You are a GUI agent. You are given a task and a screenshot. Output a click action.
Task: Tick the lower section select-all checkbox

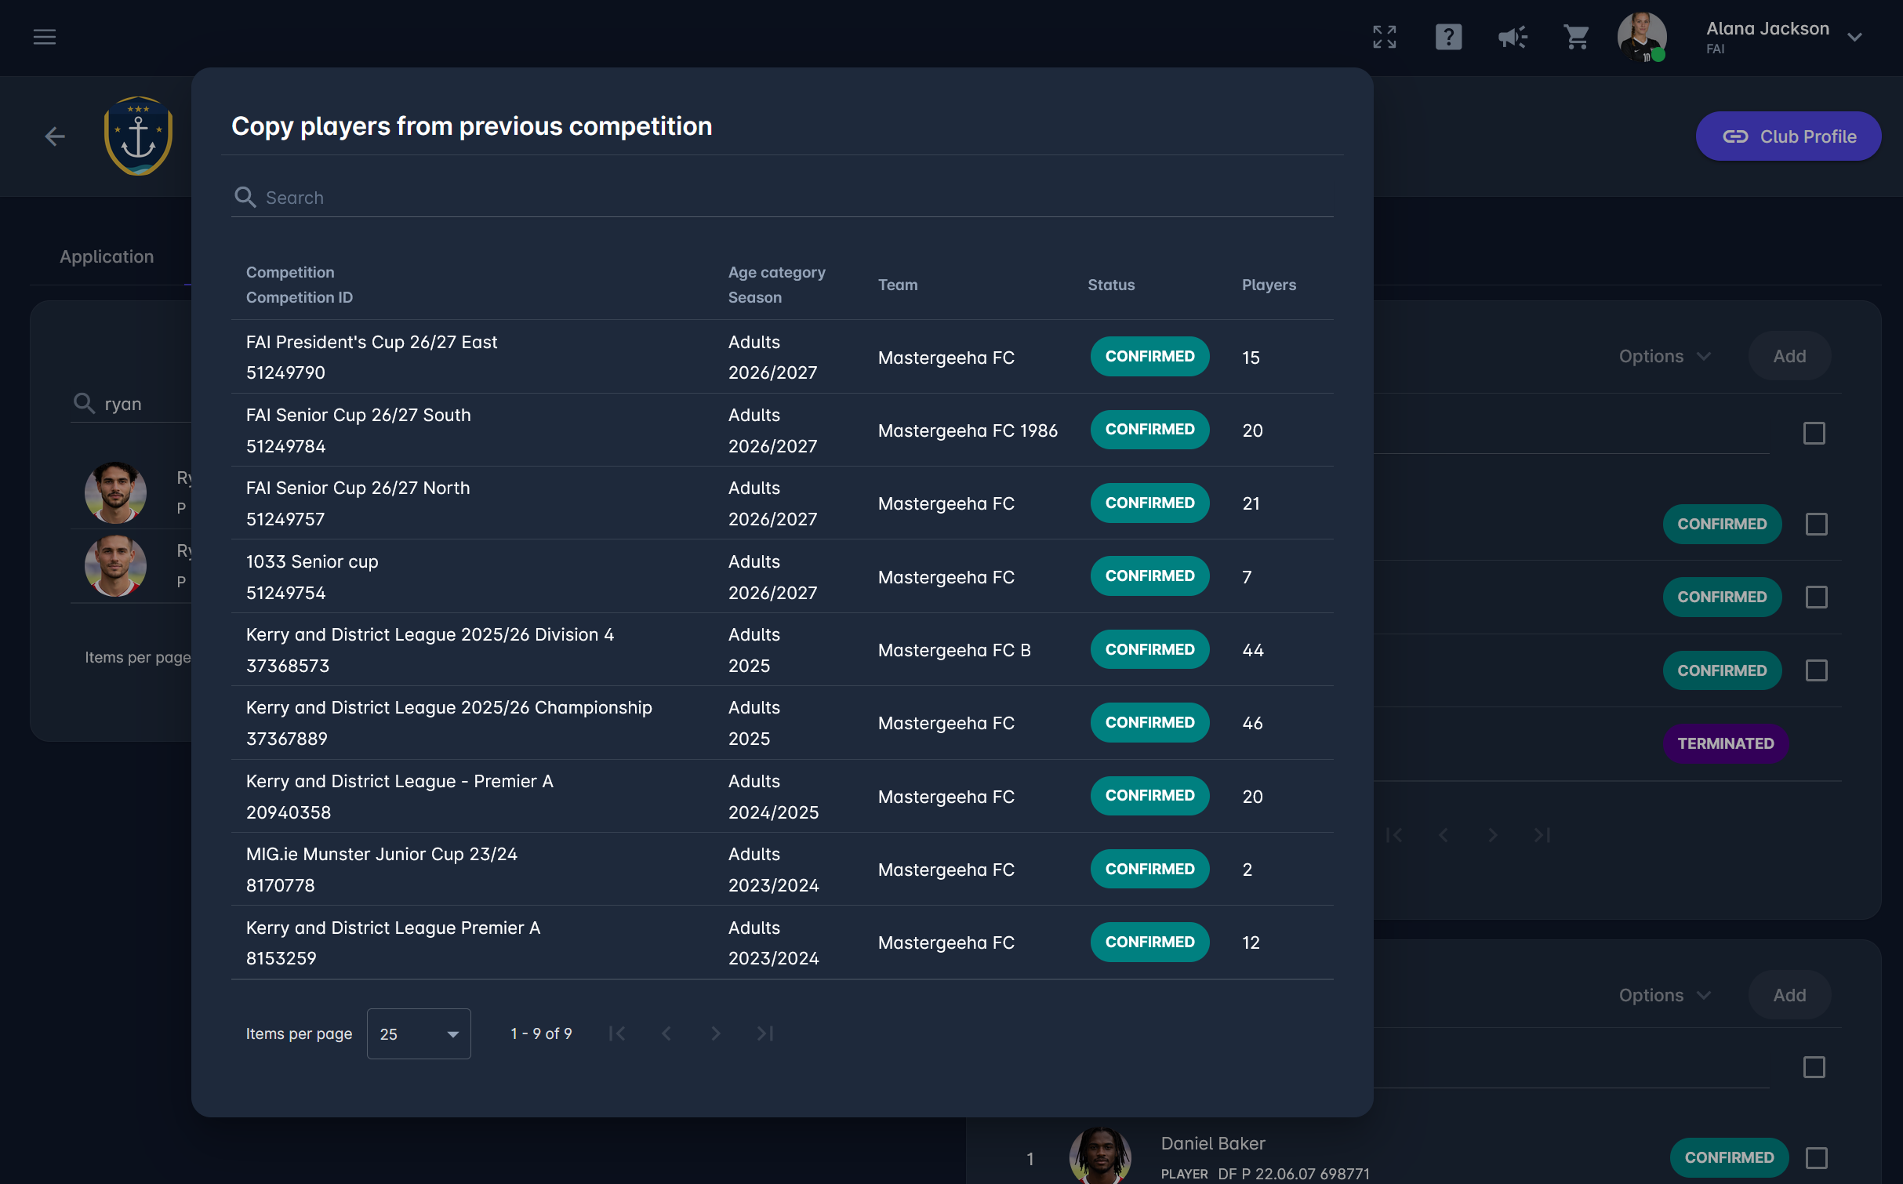pos(1814,1067)
